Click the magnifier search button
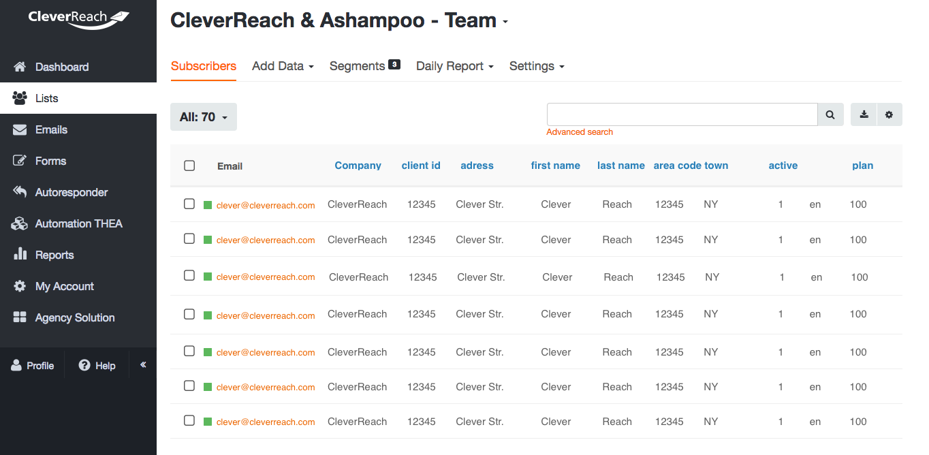This screenshot has width=929, height=455. [830, 115]
